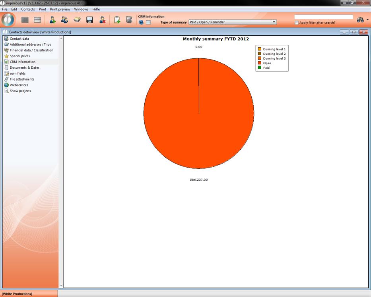Click the table view icon under CRM information
371x297 pixels.
click(148, 22)
